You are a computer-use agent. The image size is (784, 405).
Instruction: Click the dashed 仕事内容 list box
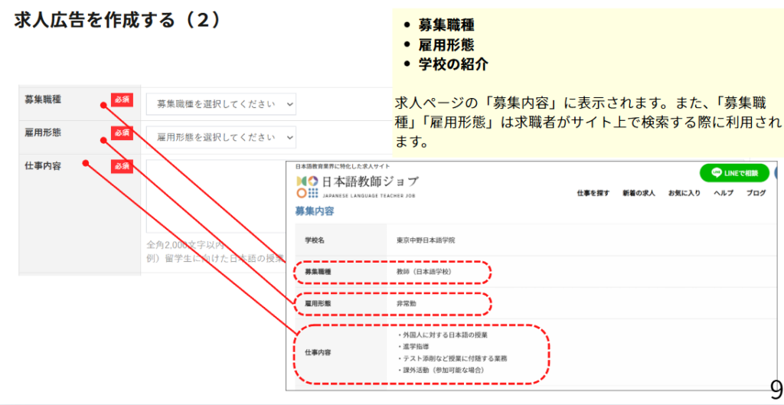[422, 353]
